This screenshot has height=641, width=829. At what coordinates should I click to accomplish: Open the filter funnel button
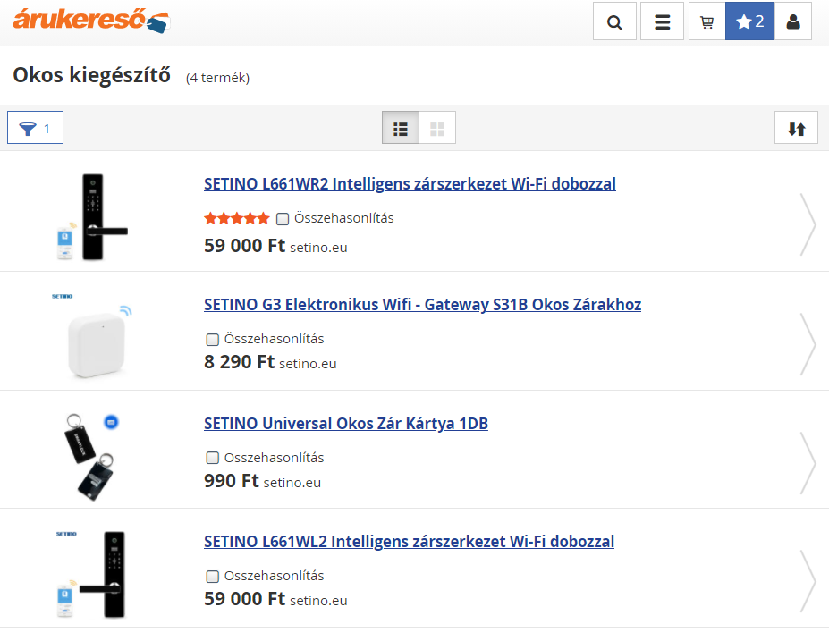(35, 128)
